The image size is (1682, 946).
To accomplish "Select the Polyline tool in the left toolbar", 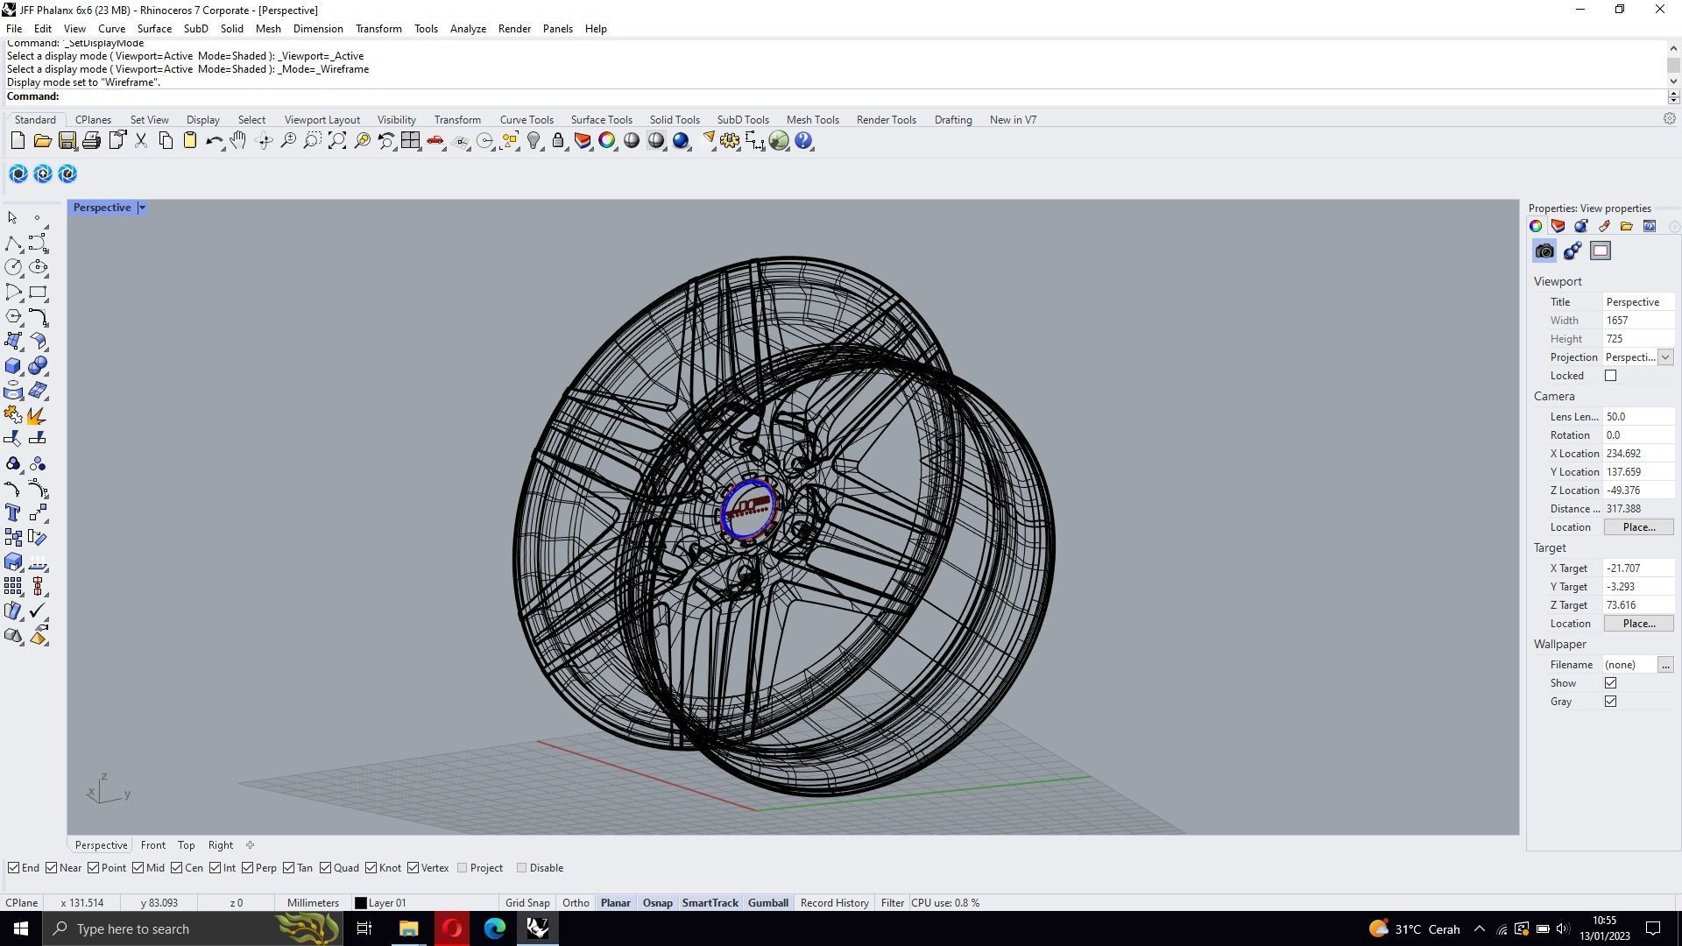I will (13, 243).
